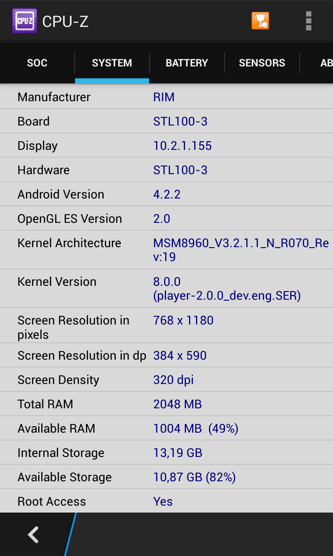Select the Total RAM 2048 MB row

(166, 404)
